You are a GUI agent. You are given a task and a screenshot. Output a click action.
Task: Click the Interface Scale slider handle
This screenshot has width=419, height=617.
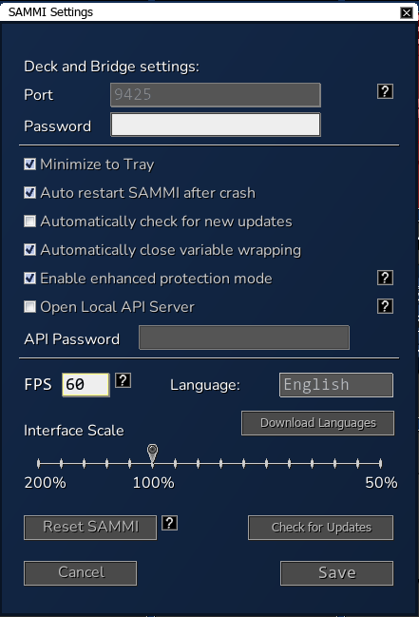coord(153,453)
